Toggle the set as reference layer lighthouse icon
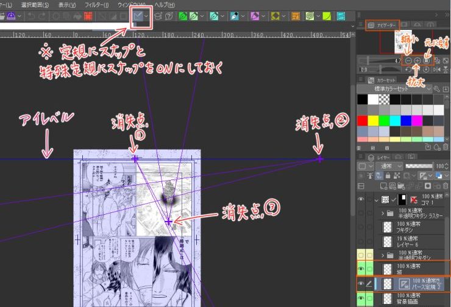This screenshot has height=307, width=451. (370, 176)
